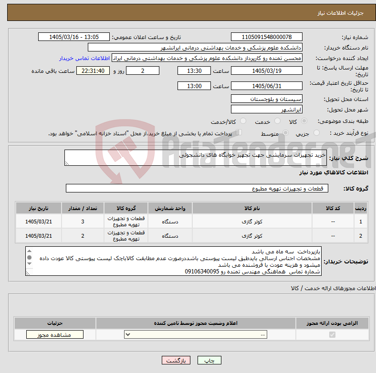The height and width of the screenshot is (373, 376).
Task: Click دستگاه unit in row 1
Action: click(170, 222)
